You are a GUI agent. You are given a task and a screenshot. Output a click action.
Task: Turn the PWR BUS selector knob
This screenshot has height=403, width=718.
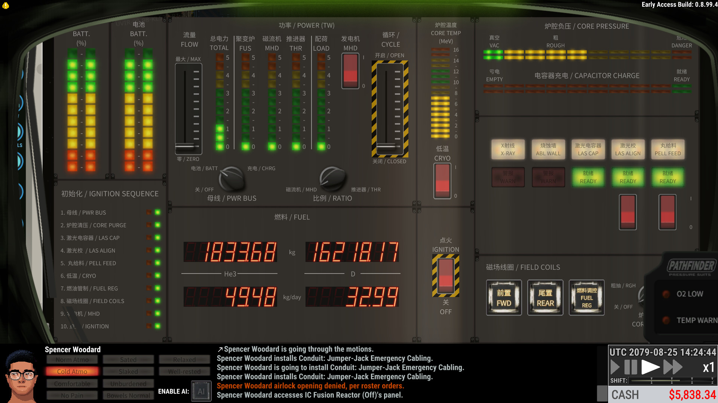pos(231,178)
